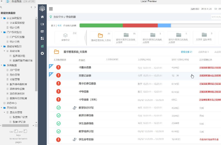221x145 pixels.
Task: Select the folder card with count 3
Action: pyautogui.click(x=178, y=38)
